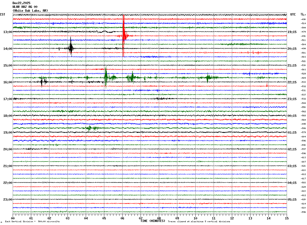Click the WLAR HHZ AG 00 station header
This screenshot has height=225, width=307.
25,7
